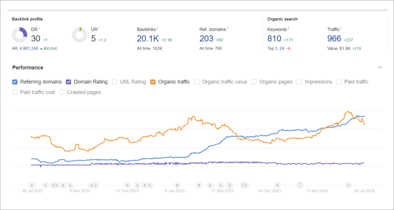Open the 966 organic traffic value
394x210 pixels.
point(334,38)
